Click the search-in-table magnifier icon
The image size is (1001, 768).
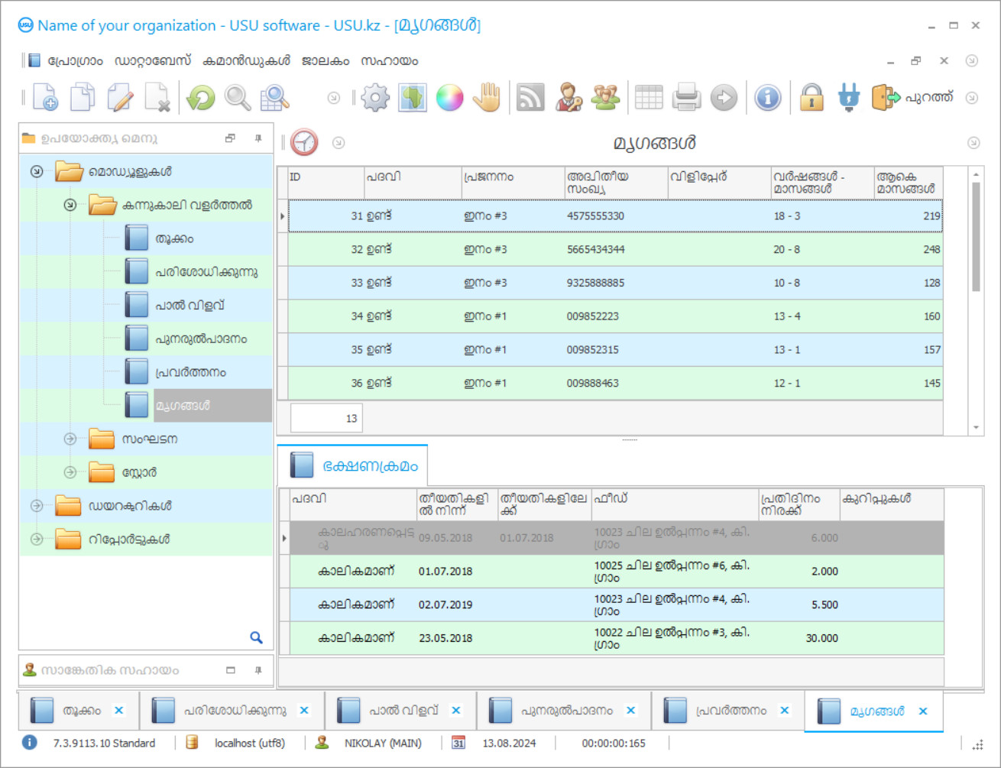pyautogui.click(x=275, y=98)
